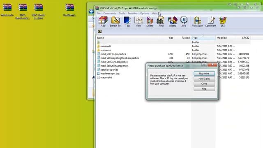This screenshot has height=148, width=263.
Task: Click size value 1,209
Action: [x=170, y=54]
